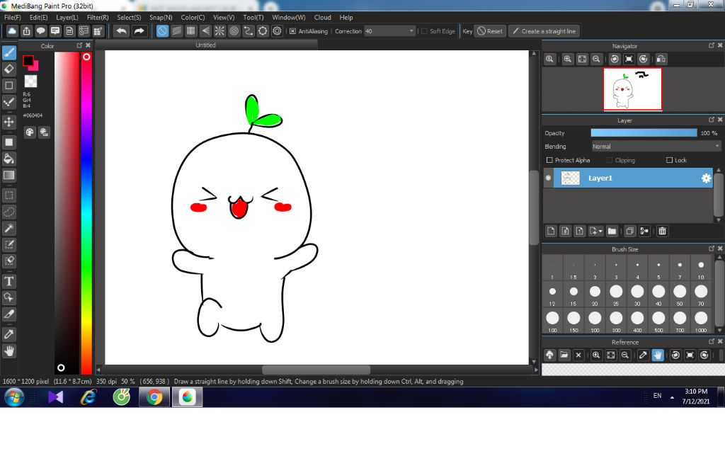Choose the Text tool
Image resolution: width=725 pixels, height=468 pixels.
tap(9, 281)
